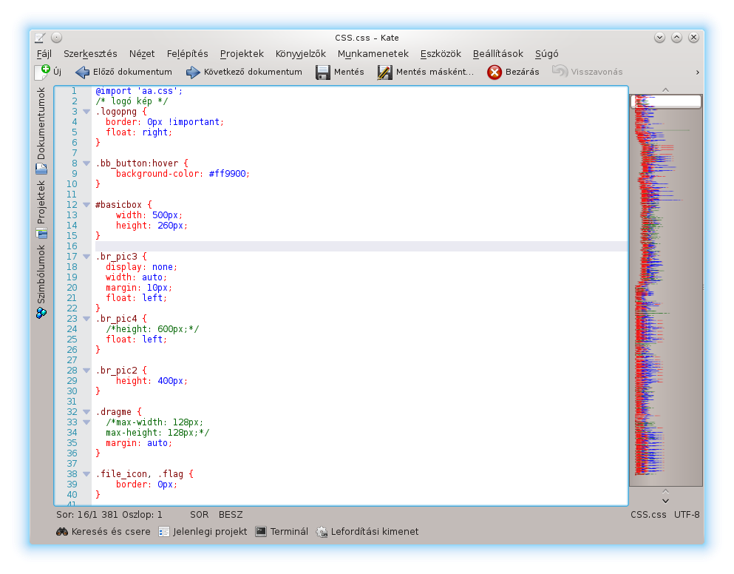734x574 pixels.
Task: Open the Nézet menu
Action: (x=142, y=54)
